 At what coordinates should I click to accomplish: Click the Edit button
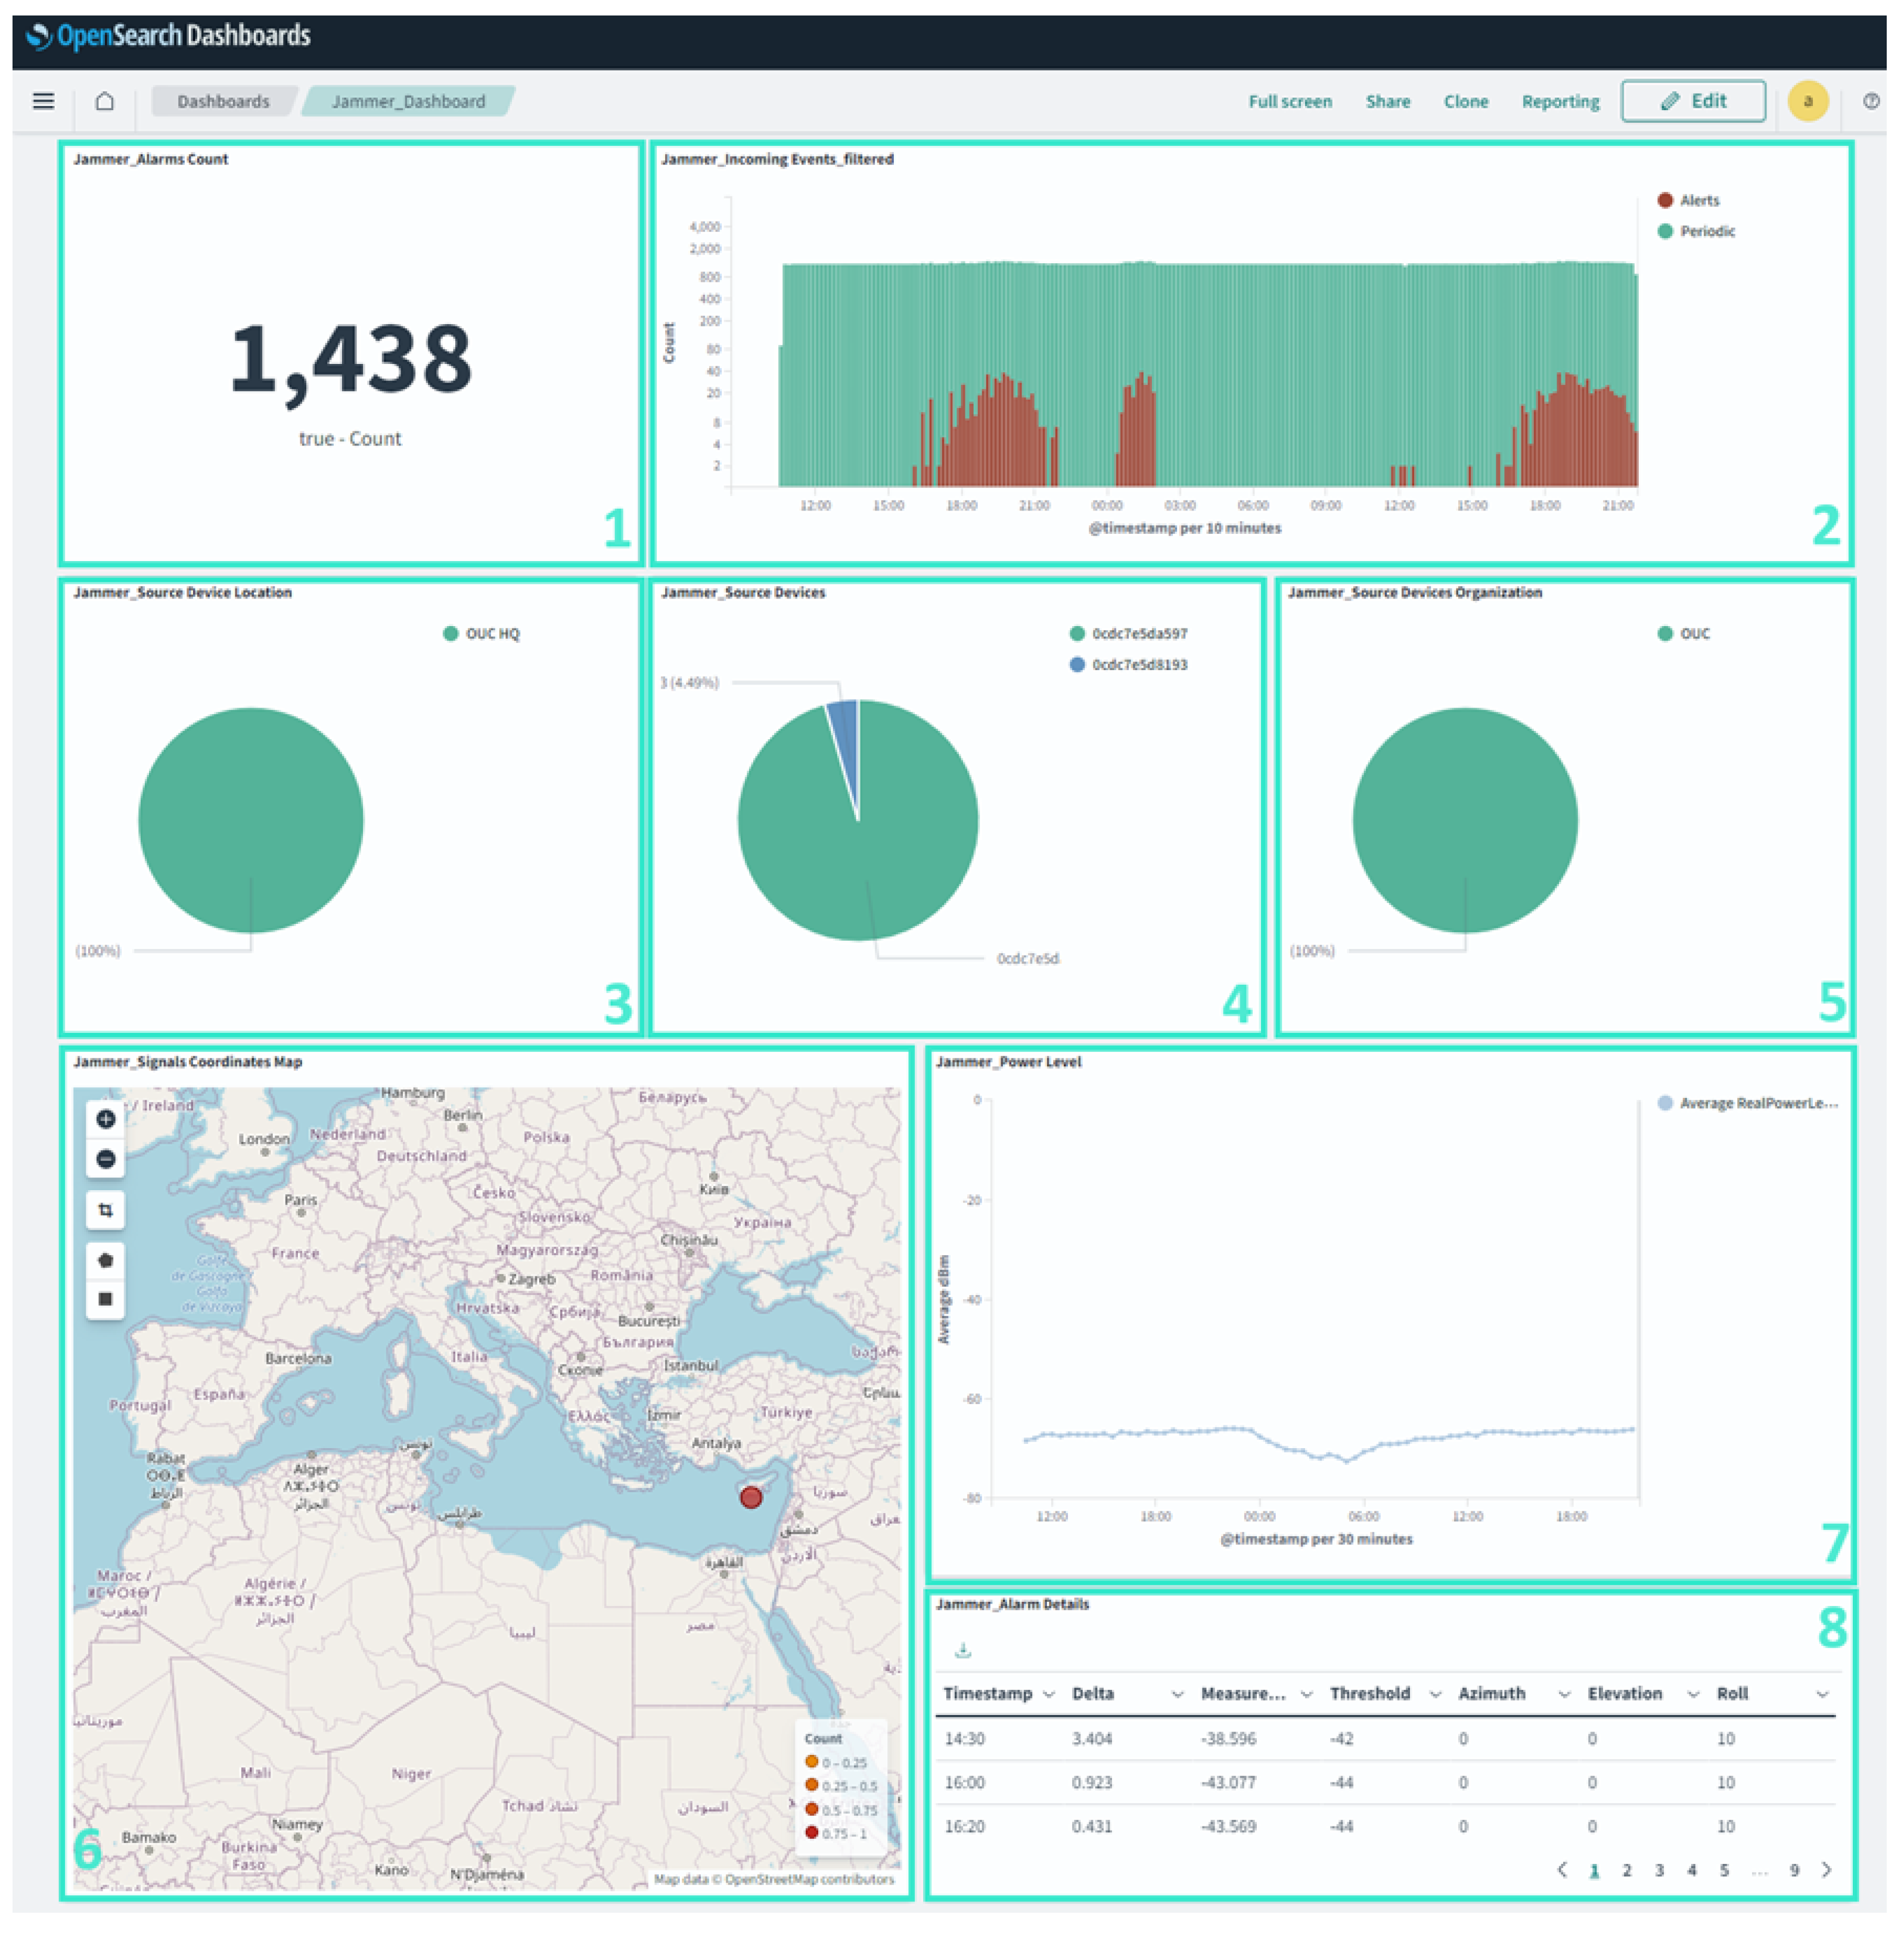point(1693,101)
